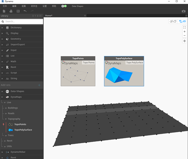Switch to graph view navigation
Image resolution: width=188 pixels, height=159 pixels.
point(182,21)
